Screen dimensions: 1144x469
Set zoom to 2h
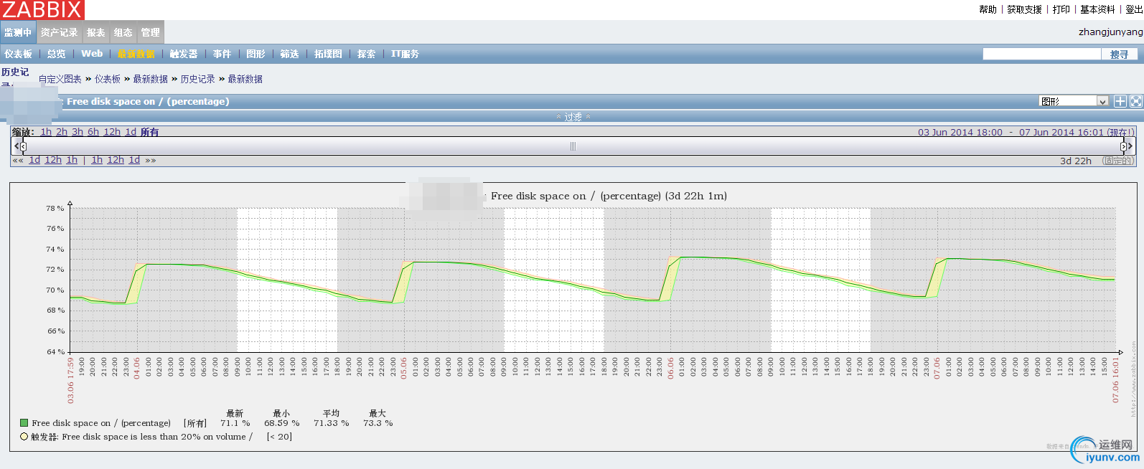62,132
